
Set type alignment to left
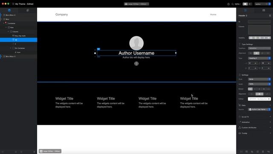tap(250, 53)
